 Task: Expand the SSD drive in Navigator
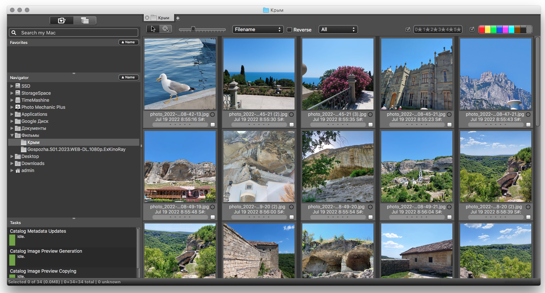[12, 86]
